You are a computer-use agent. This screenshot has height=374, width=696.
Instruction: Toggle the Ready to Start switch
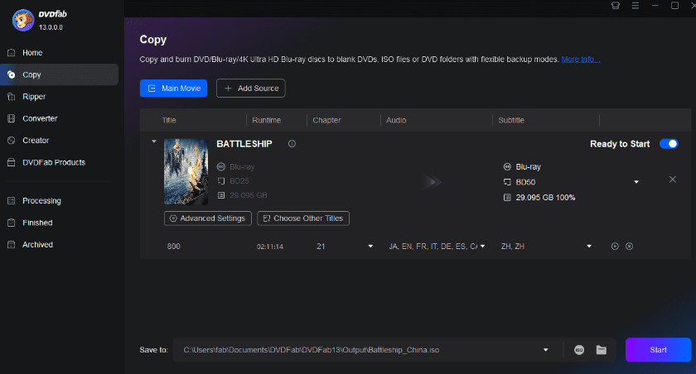pyautogui.click(x=669, y=144)
